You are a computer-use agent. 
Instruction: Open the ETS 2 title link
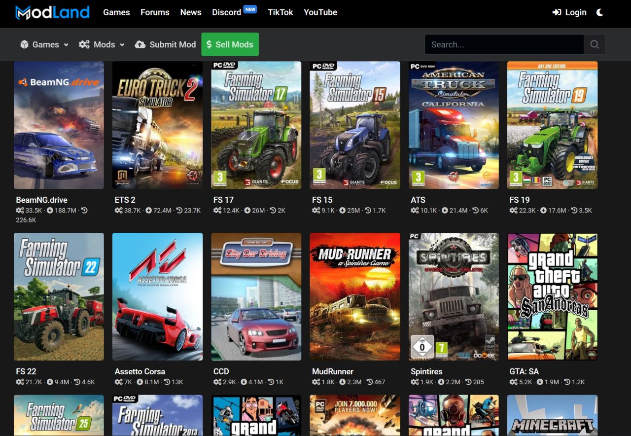125,200
